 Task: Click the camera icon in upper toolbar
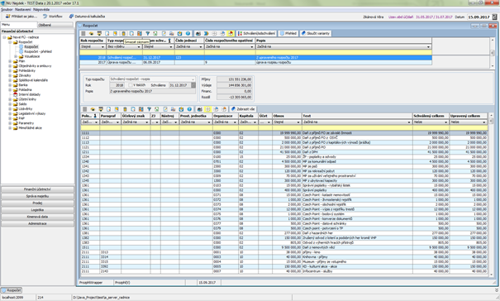coord(198,34)
